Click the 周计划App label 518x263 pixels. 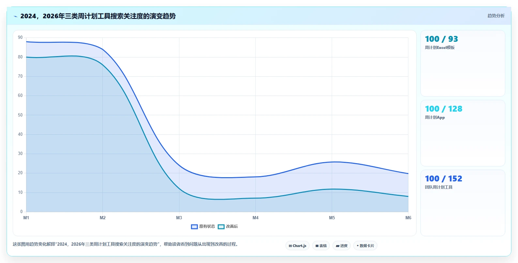435,117
